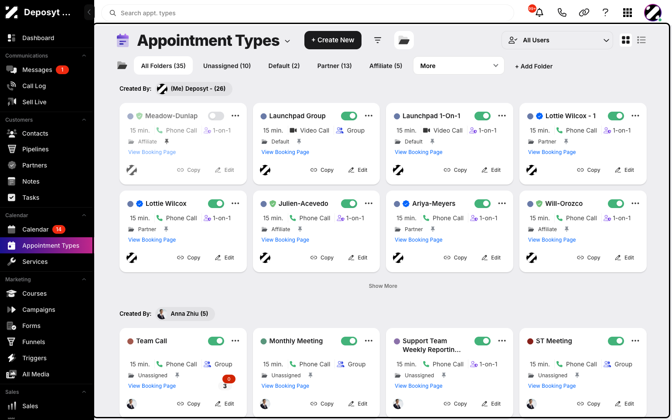Click the color dot on Team Call card

coord(130,341)
